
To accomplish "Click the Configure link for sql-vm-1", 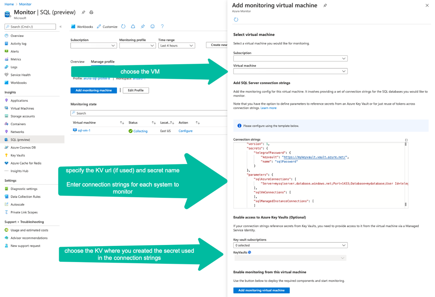I will pyautogui.click(x=186, y=131).
